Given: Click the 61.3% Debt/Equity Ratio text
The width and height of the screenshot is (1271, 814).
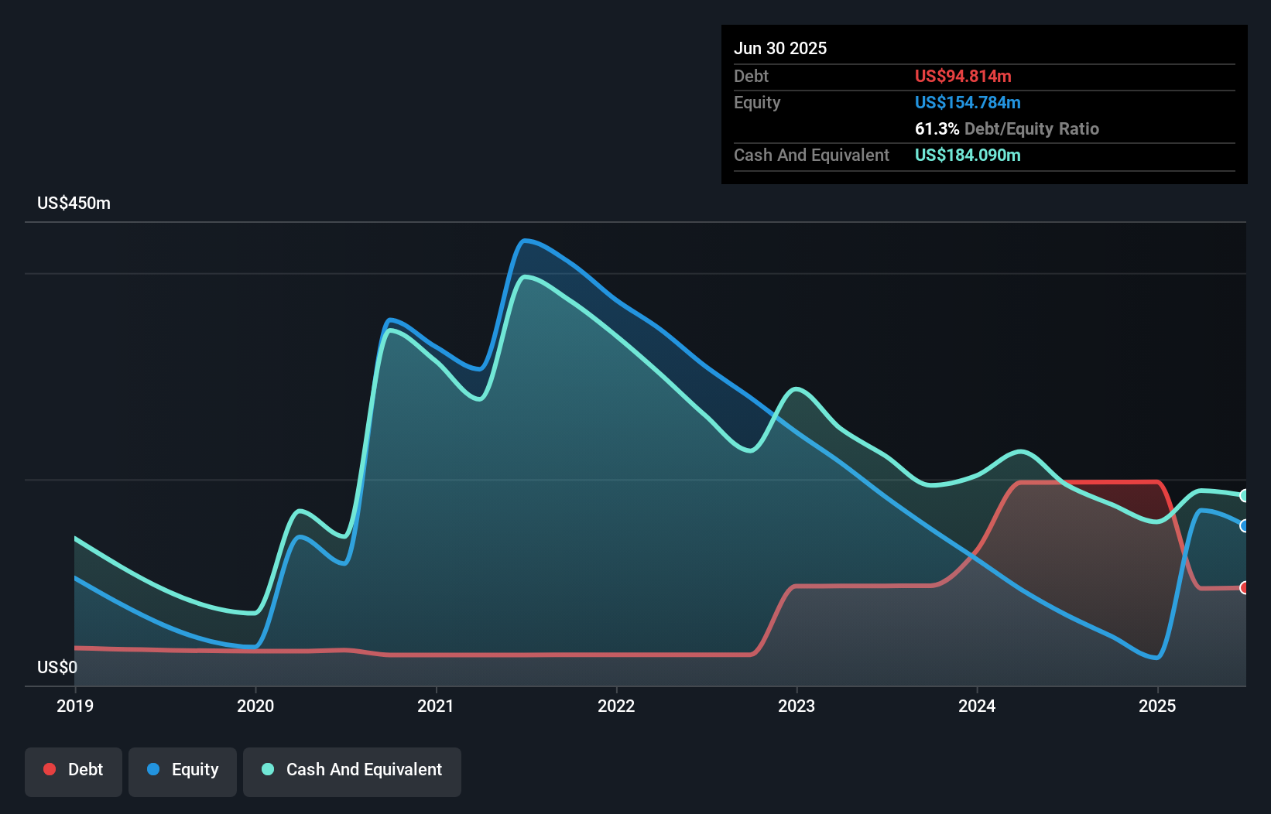Looking at the screenshot, I should point(1007,129).
